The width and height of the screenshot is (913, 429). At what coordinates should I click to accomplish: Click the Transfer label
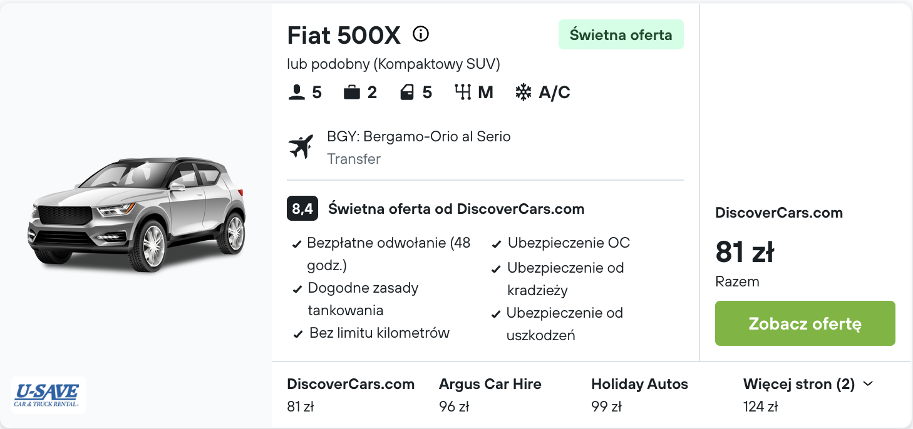tap(354, 159)
